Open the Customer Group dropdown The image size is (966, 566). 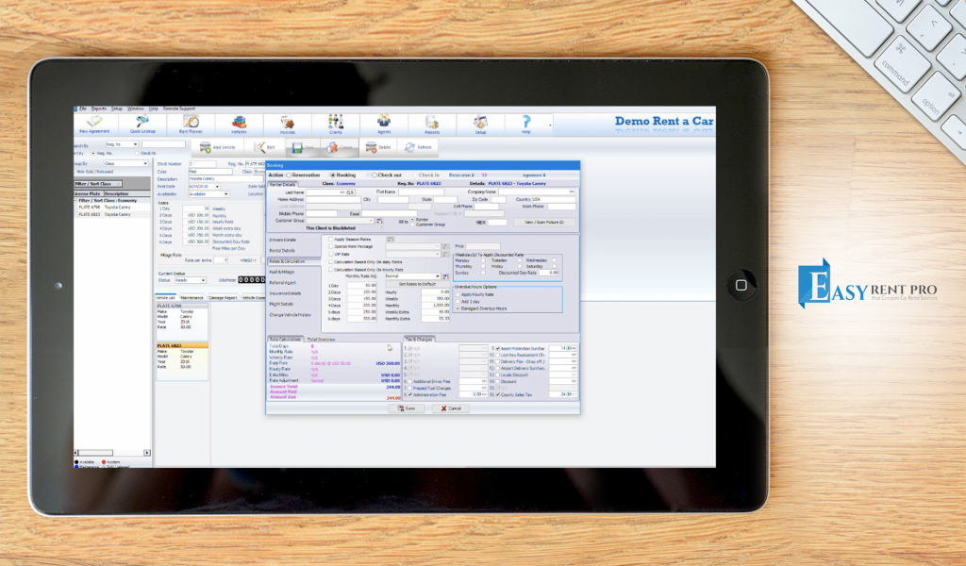pyautogui.click(x=370, y=220)
